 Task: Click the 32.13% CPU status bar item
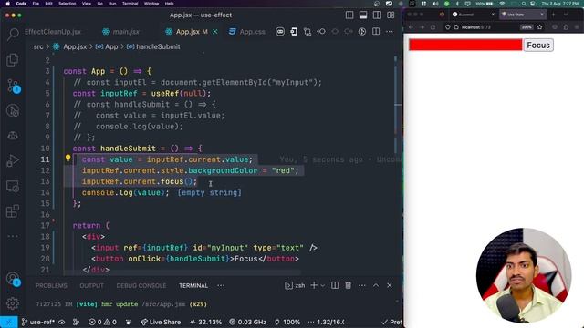click(x=205, y=322)
